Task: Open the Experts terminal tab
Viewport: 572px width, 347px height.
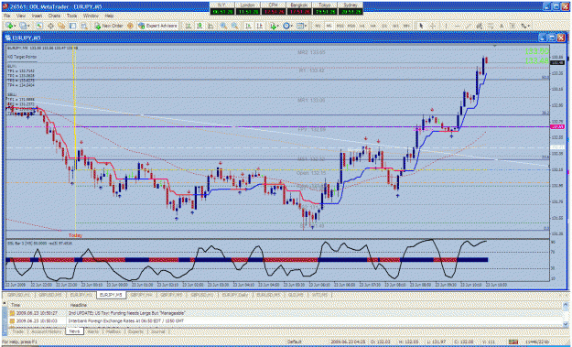Action: coord(136,331)
